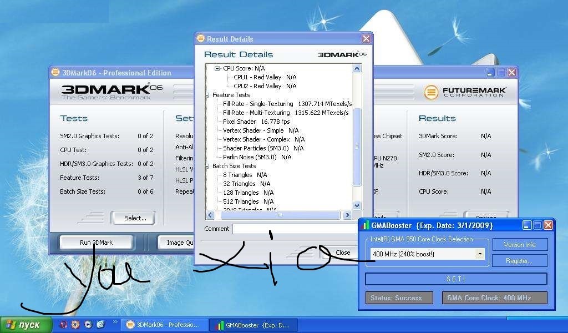The image size is (568, 333).
Task: Click Select... button under Tests
Action: [x=133, y=218]
